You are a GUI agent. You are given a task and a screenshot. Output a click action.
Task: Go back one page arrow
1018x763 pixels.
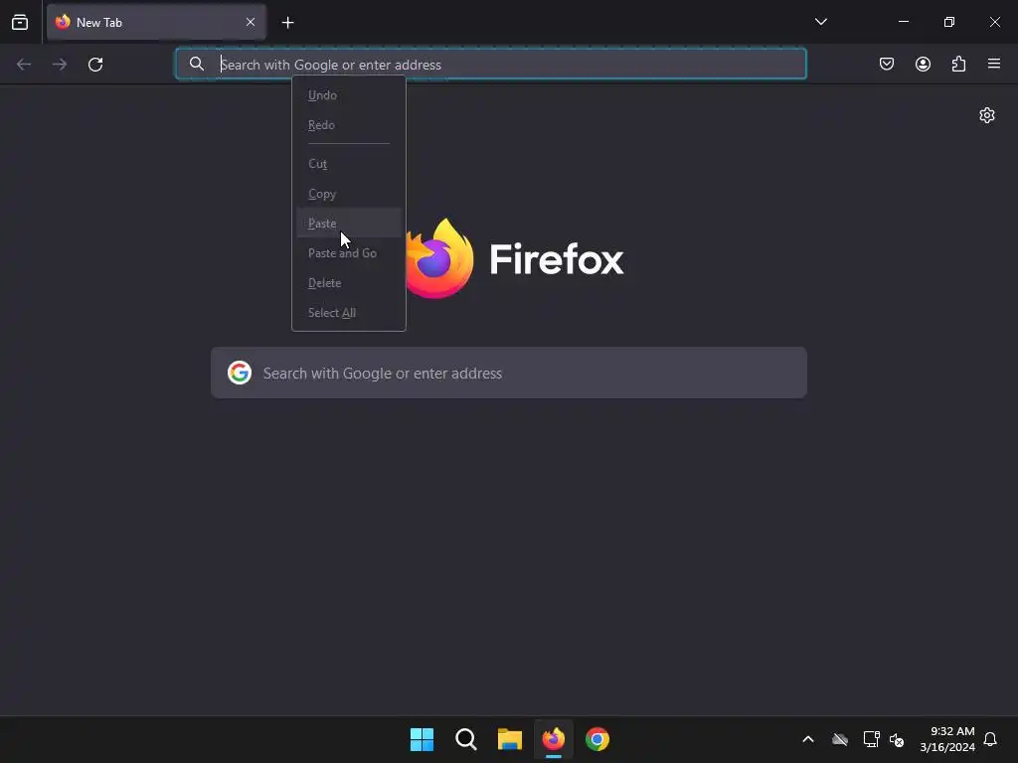(x=24, y=65)
